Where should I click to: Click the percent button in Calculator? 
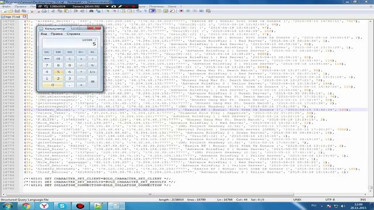point(92,65)
